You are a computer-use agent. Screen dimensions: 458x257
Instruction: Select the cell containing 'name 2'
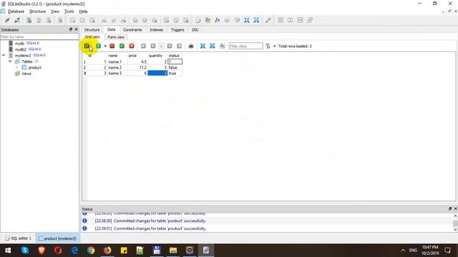click(117, 67)
